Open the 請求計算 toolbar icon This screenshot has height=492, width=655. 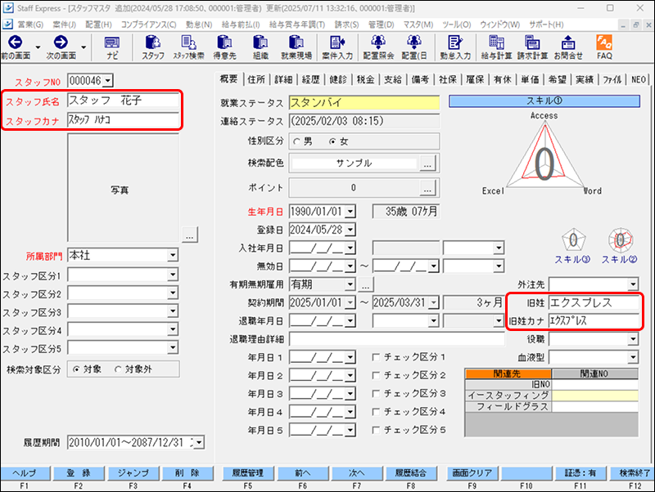[532, 42]
